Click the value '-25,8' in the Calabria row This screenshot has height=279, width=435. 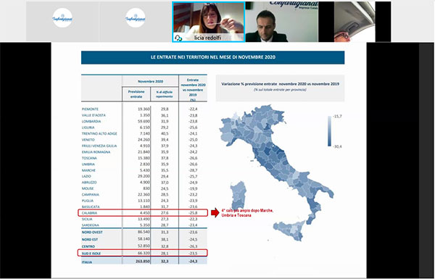click(193, 213)
